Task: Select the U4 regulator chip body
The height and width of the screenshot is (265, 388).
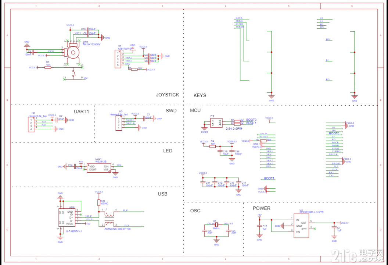Action: [301, 226]
